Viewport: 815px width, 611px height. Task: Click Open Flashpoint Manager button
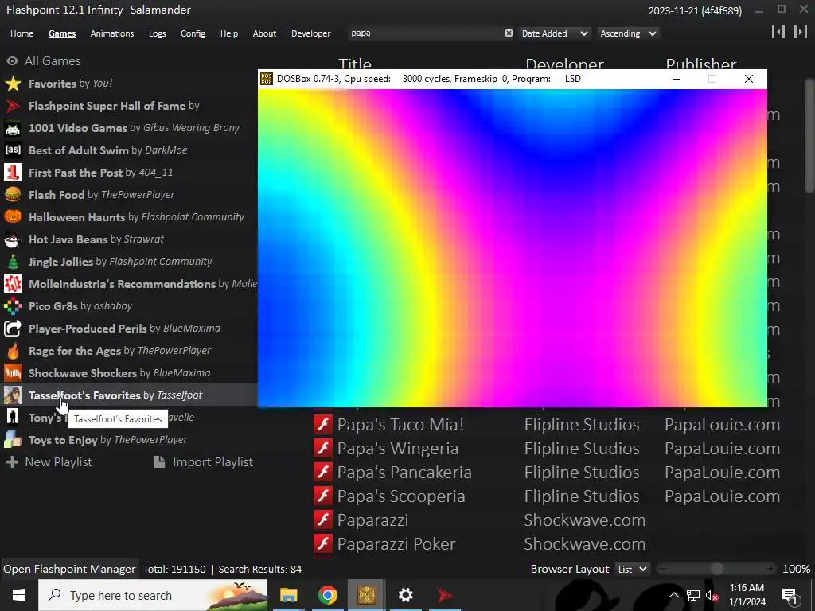click(x=69, y=569)
